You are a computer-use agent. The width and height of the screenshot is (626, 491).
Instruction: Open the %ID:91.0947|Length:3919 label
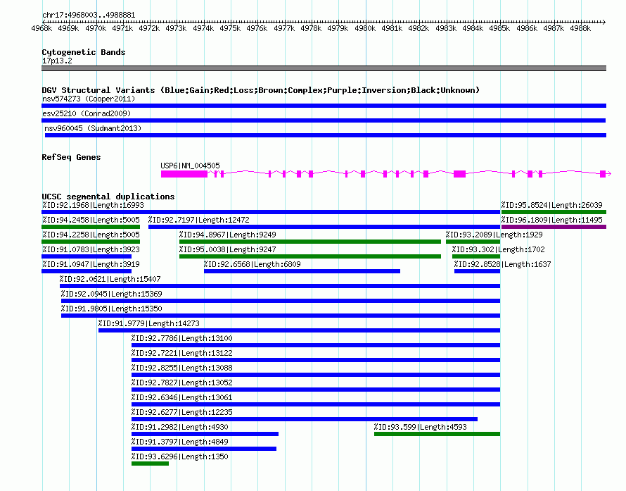coord(91,264)
